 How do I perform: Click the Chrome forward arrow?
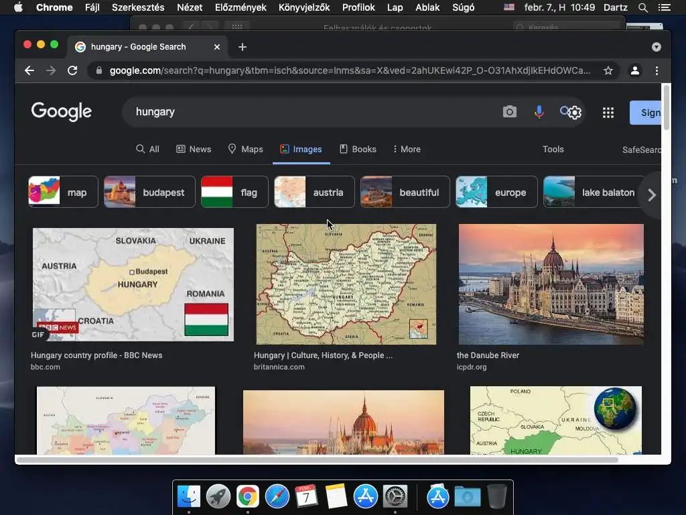coord(51,70)
